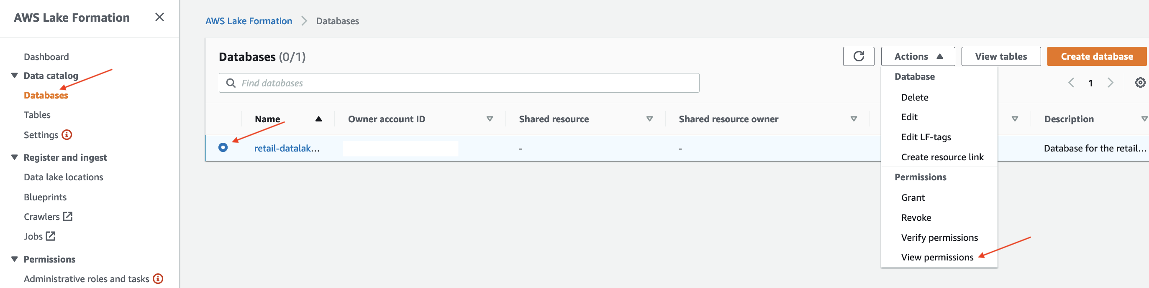Collapse the Permissions sidebar section
The image size is (1149, 288).
(x=15, y=260)
